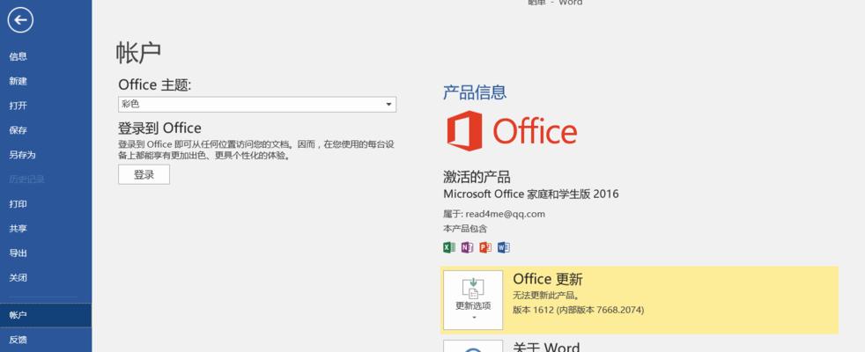Select 打开 in the sidebar
Screen dimensions: 865x352
[x=46, y=106]
